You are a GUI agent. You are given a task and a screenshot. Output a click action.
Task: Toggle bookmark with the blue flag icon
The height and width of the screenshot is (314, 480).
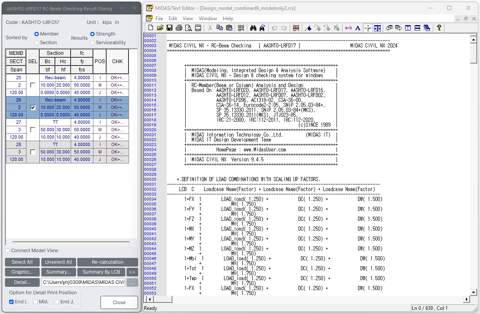[x=308, y=28]
